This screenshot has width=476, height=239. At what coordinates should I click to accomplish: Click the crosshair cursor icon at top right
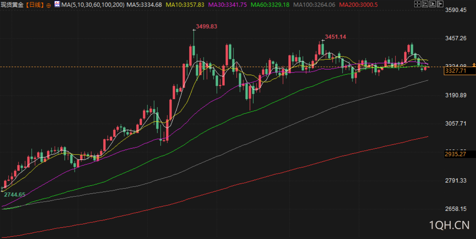point(417,4)
